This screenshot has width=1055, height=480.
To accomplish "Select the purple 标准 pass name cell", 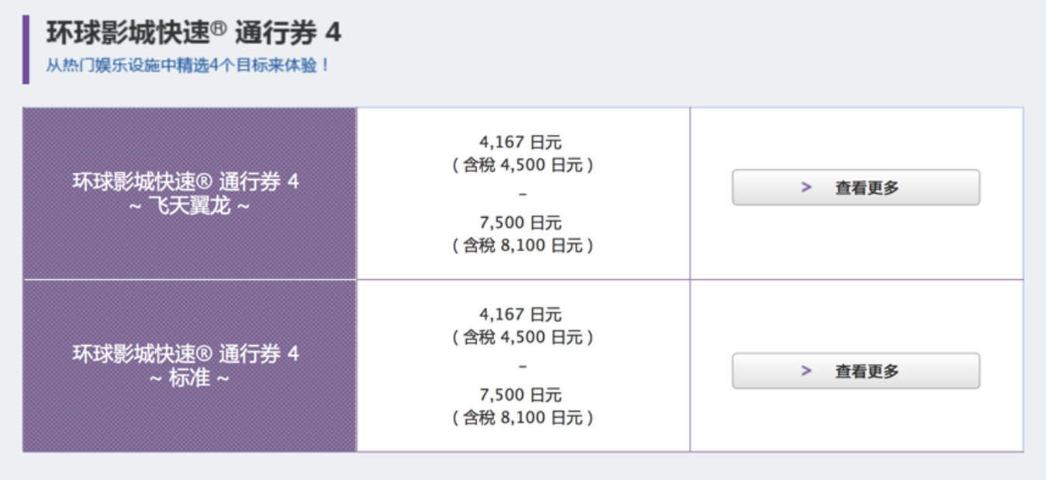I will pos(189,366).
